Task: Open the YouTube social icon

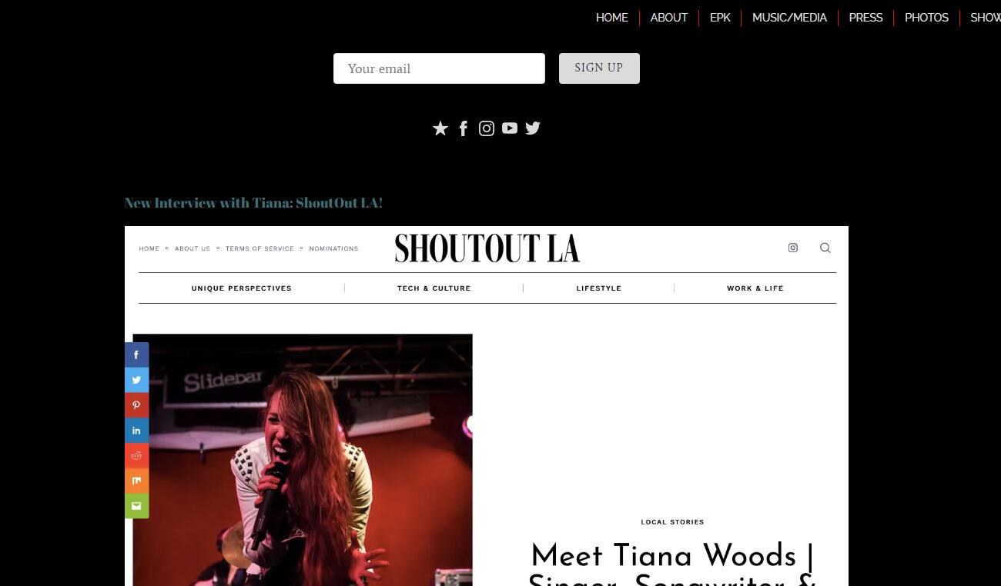Action: click(510, 128)
